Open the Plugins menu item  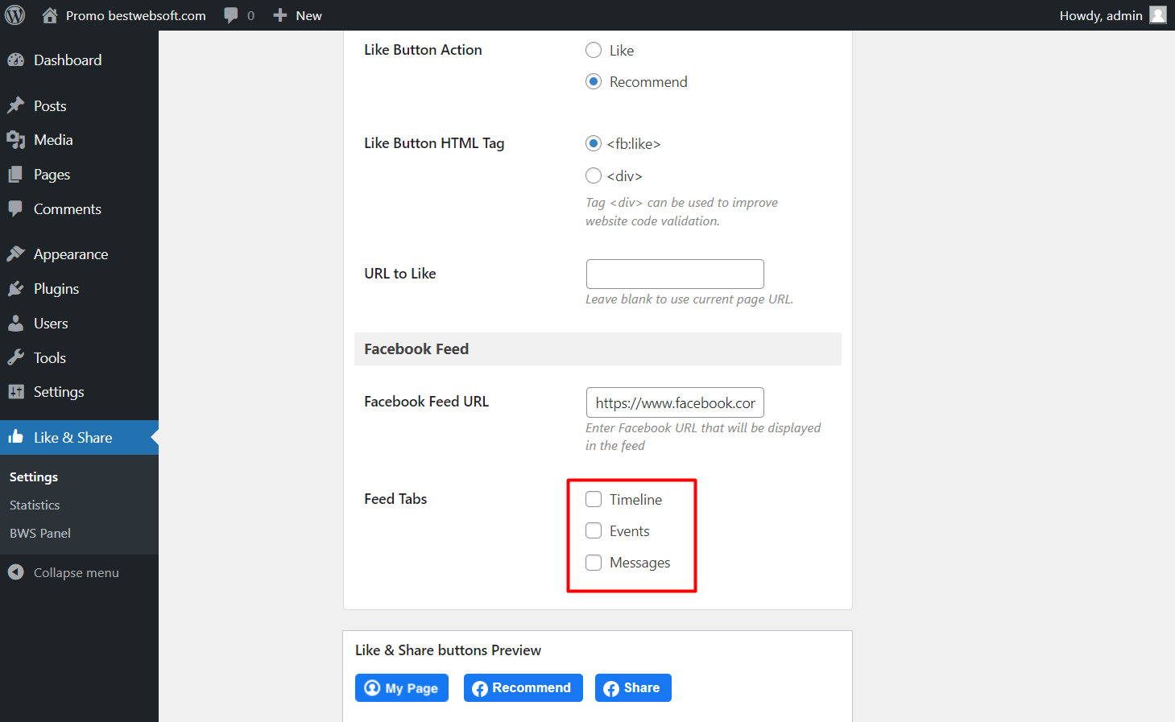pyautogui.click(x=79, y=289)
